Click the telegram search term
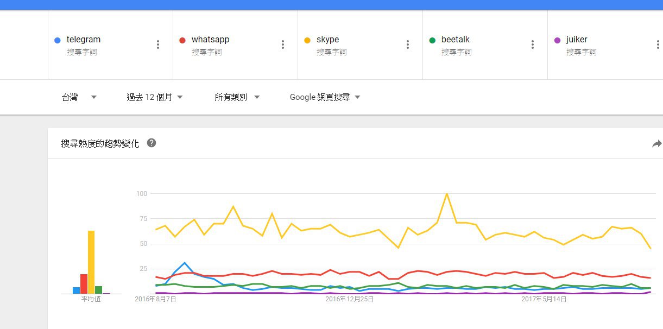 click(84, 40)
